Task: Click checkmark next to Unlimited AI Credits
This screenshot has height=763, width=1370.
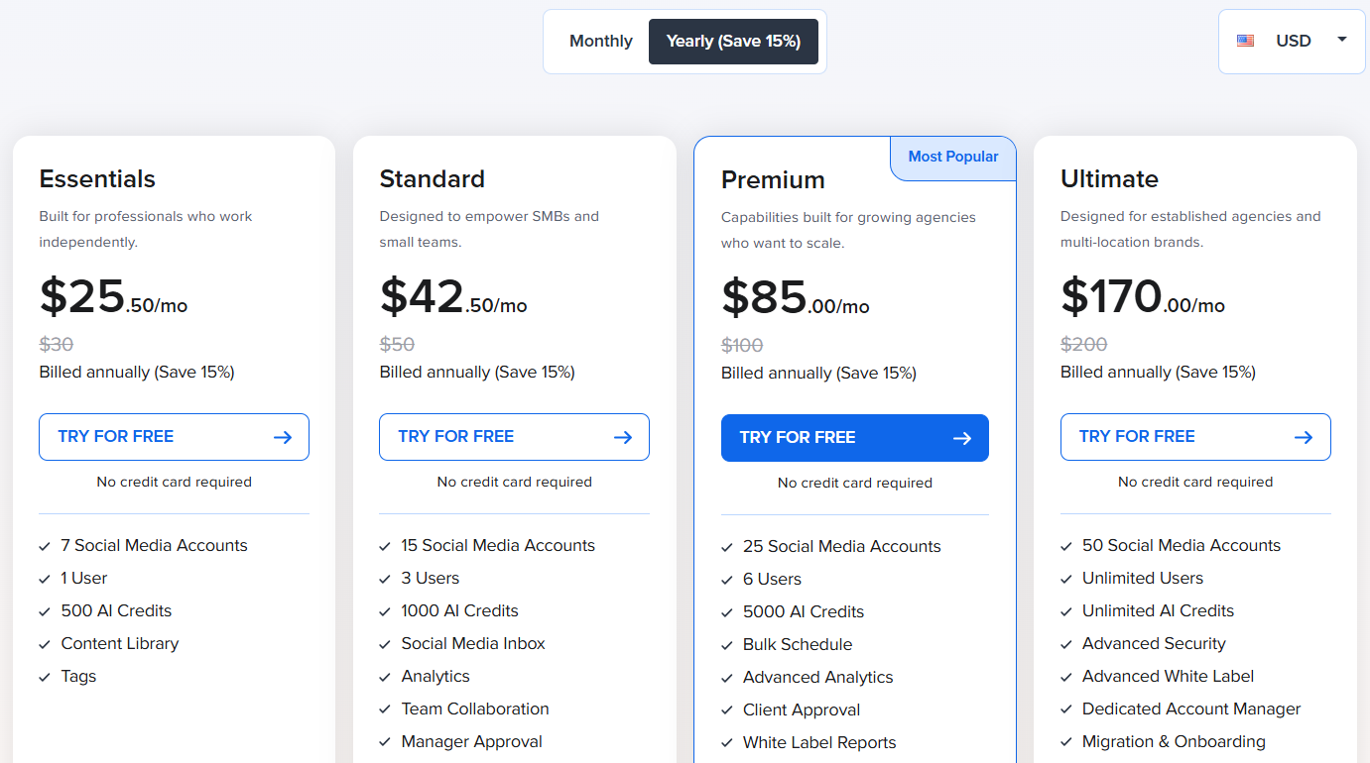Action: pyautogui.click(x=1066, y=611)
